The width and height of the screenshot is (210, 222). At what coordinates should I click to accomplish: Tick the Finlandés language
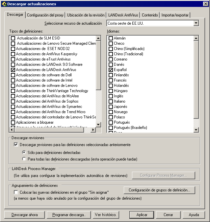(111, 75)
